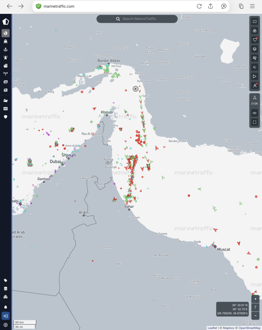This screenshot has width=262, height=330.
Task: Click the coordinates readout box
Action: click(x=233, y=309)
